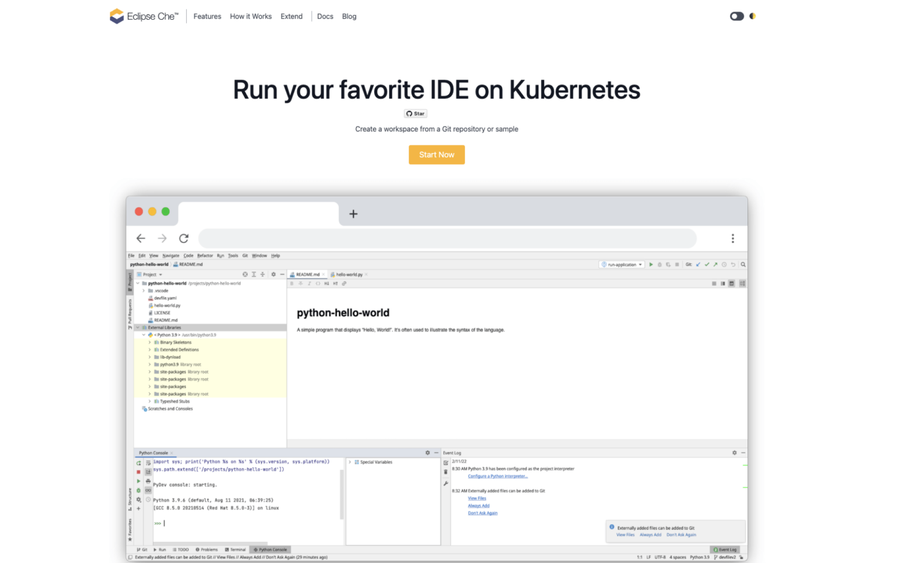Toggle soft-wrap in Python Console toolbar
Image resolution: width=897 pixels, height=563 pixels.
(148, 463)
